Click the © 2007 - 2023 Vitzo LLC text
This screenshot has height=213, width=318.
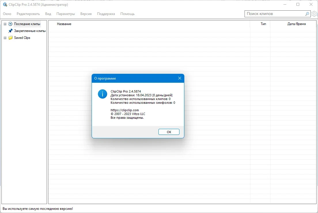coord(128,114)
